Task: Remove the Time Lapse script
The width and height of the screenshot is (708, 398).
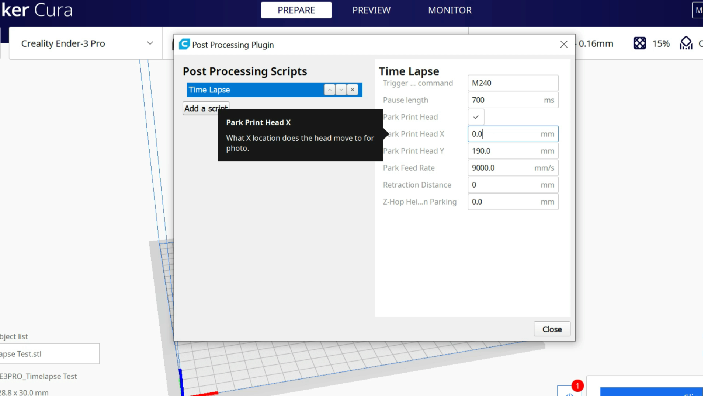Action: 353,90
